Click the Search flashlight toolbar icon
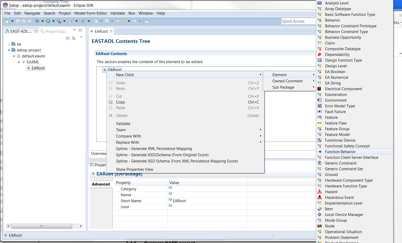 (71, 21)
